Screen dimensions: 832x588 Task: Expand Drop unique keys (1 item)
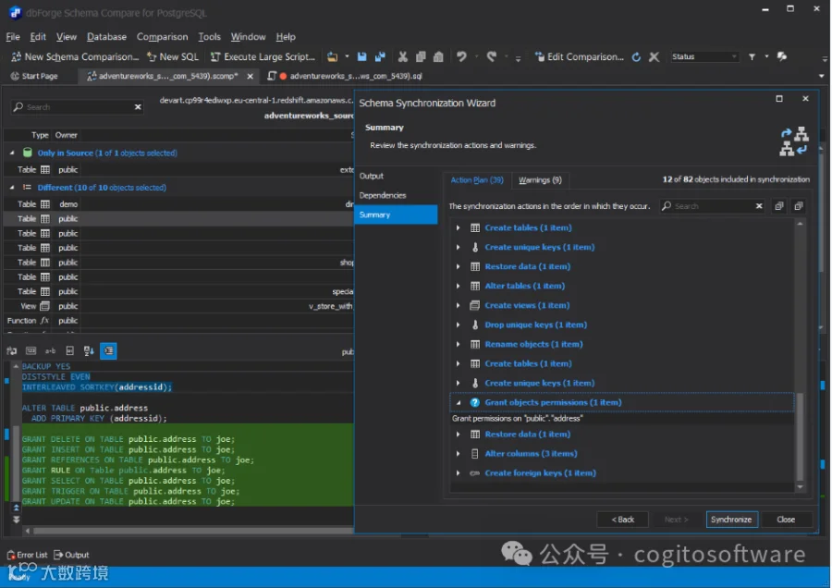point(459,325)
